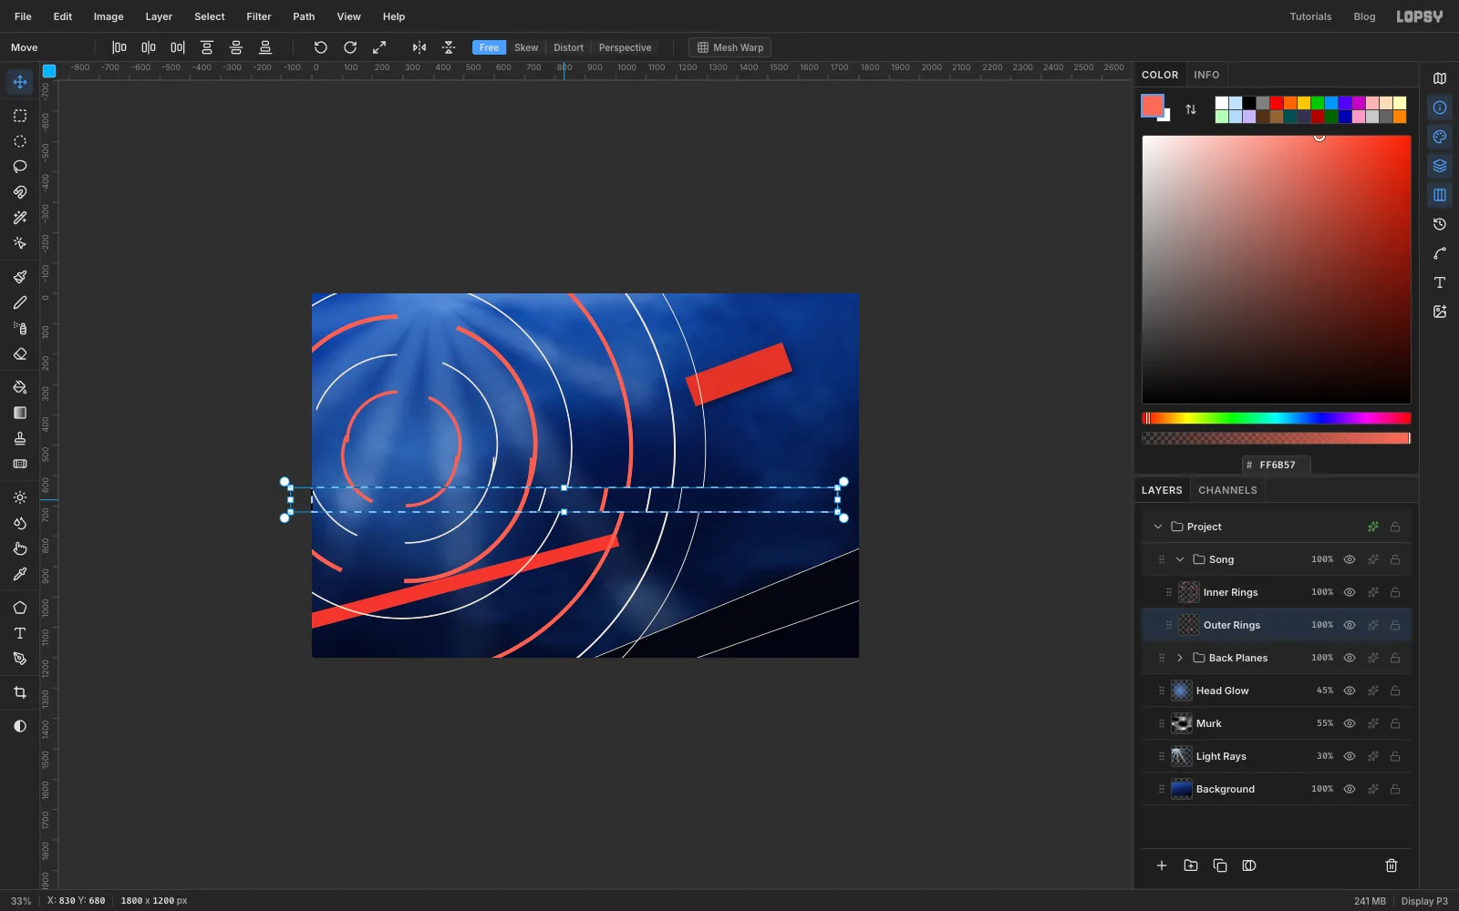Select the Paint Bucket fill tool
The image size is (1459, 911).
click(20, 387)
